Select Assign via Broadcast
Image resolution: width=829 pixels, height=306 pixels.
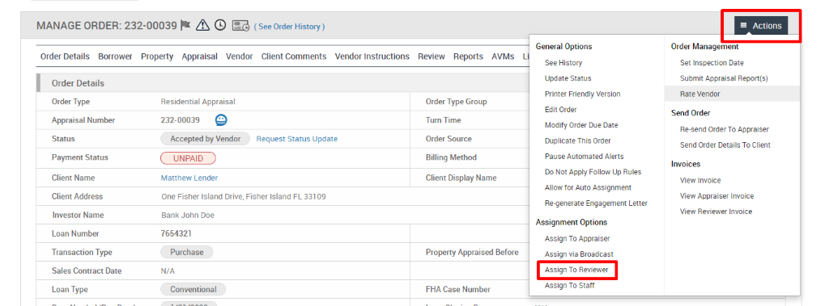pyautogui.click(x=579, y=254)
